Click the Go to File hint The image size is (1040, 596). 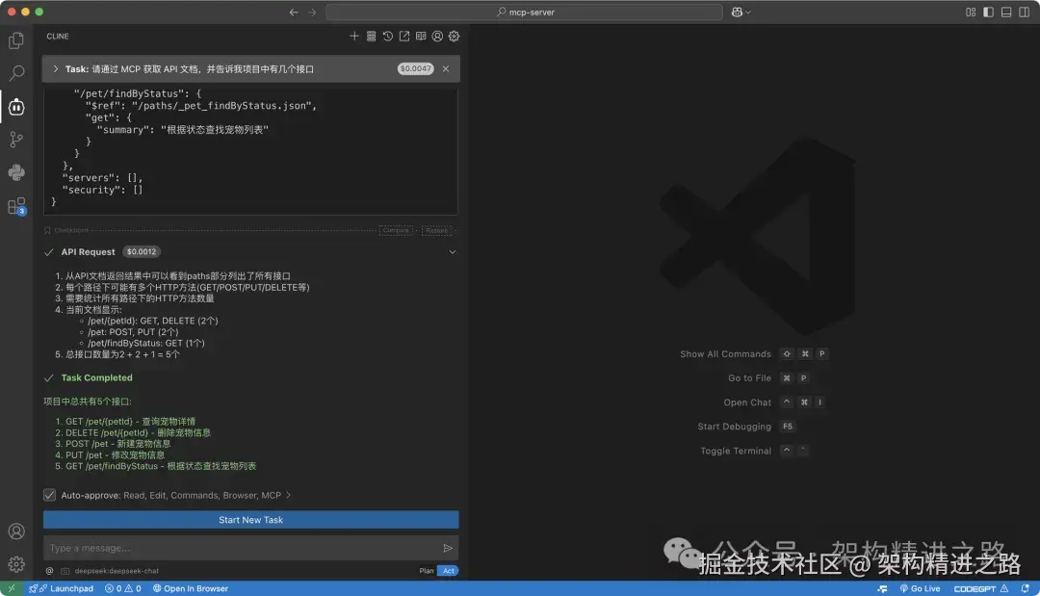coord(749,377)
